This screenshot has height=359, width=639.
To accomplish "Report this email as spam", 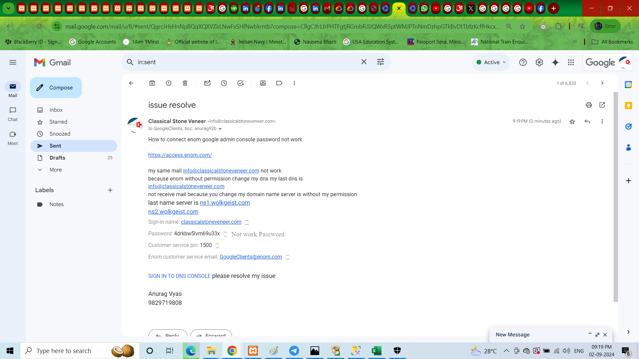I will pos(168,83).
